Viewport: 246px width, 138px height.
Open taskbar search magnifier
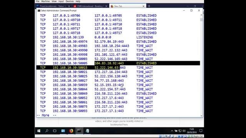(x=47, y=131)
